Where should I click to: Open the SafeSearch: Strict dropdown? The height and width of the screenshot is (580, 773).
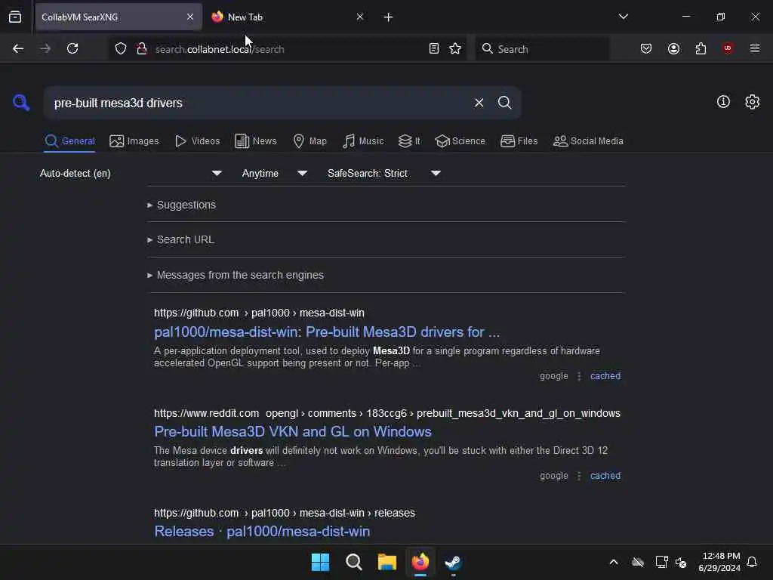pyautogui.click(x=383, y=174)
